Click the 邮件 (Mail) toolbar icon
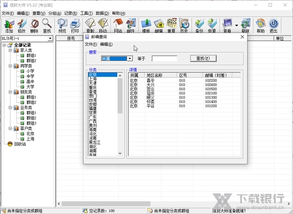 (x=131, y=25)
